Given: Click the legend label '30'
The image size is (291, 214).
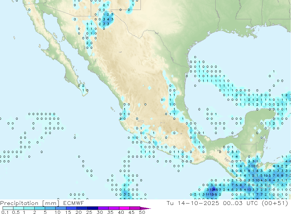Looking at the screenshot, I should (100, 212).
